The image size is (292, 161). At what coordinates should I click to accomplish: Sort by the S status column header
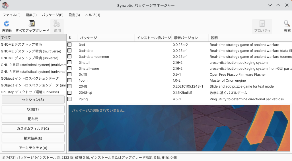[69, 38]
